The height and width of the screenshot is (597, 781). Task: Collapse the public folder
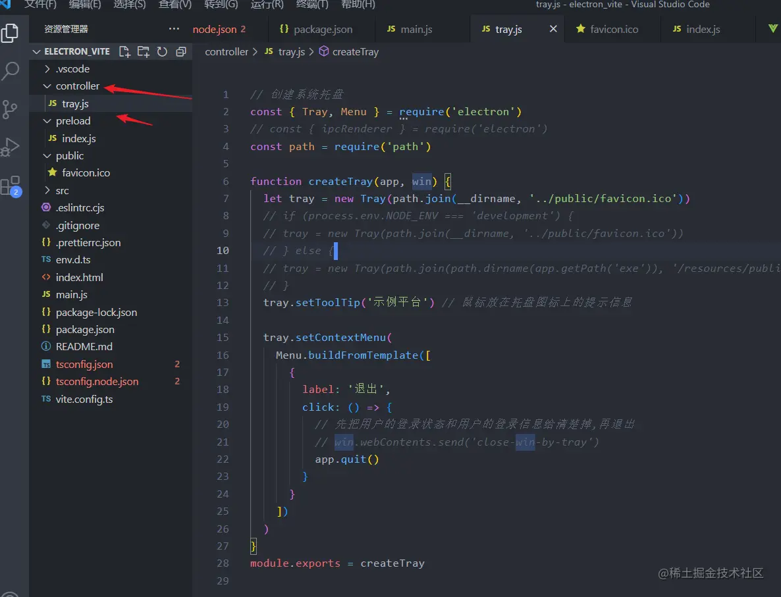(x=47, y=155)
